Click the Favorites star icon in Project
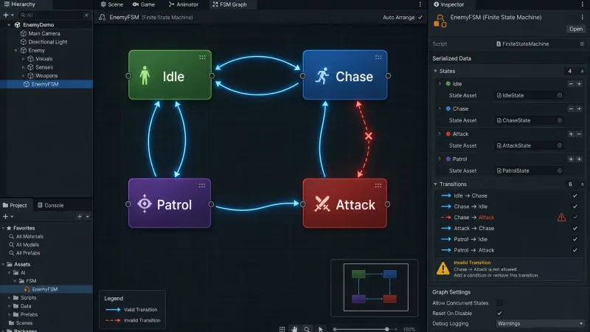 click(x=9, y=228)
